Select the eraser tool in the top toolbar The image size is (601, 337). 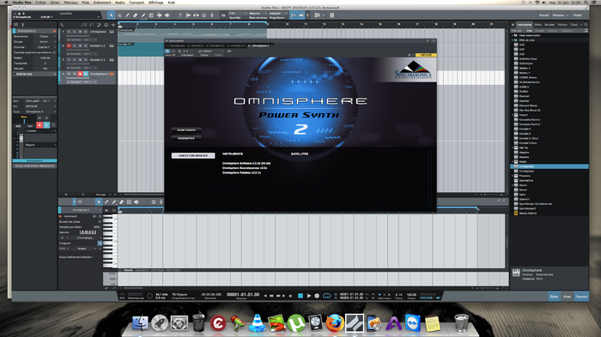pyautogui.click(x=136, y=15)
